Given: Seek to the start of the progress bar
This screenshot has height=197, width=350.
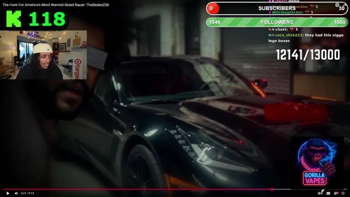Looking at the screenshot, I should [x=4, y=189].
